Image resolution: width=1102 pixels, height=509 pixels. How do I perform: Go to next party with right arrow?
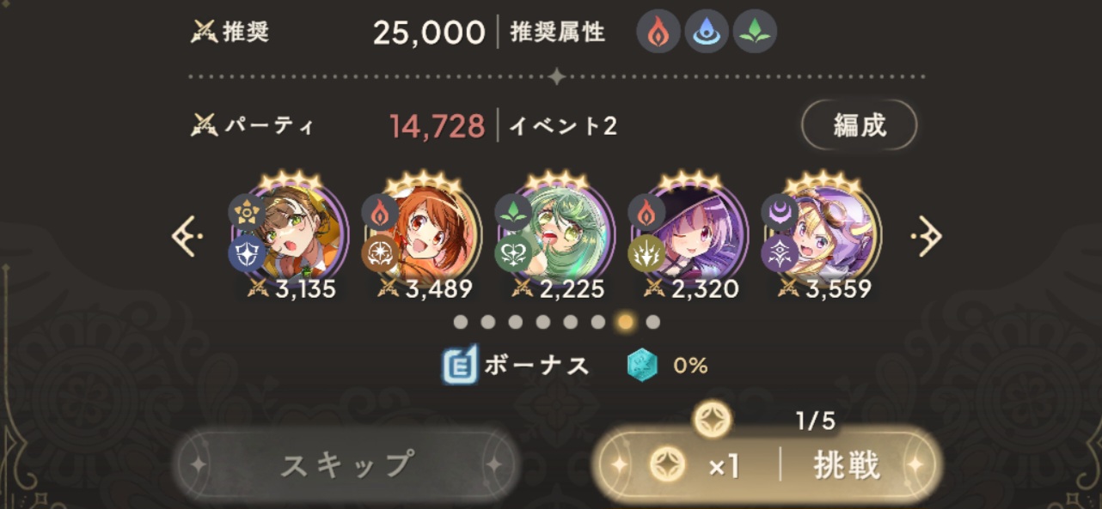click(926, 237)
